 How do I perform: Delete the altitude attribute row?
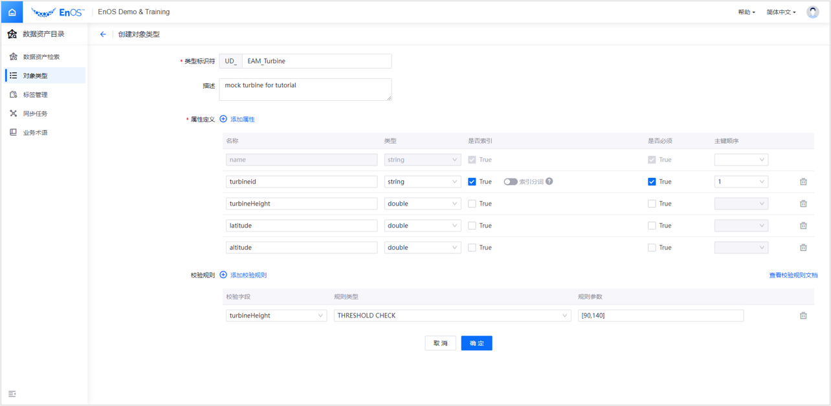point(803,248)
